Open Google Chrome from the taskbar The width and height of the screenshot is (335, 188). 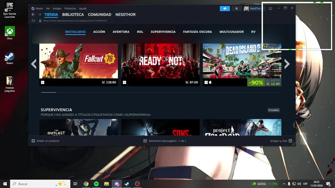click(86, 184)
